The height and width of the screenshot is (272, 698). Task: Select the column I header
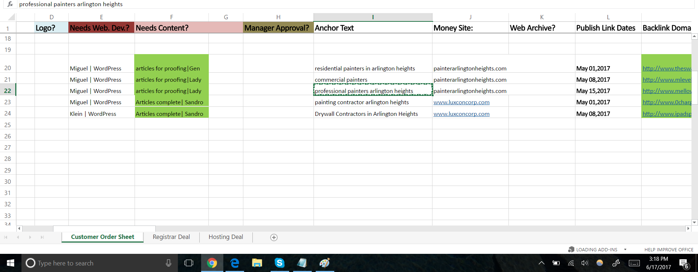373,17
